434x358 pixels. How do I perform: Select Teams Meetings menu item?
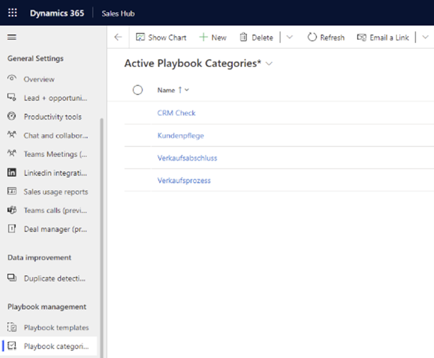tap(55, 154)
